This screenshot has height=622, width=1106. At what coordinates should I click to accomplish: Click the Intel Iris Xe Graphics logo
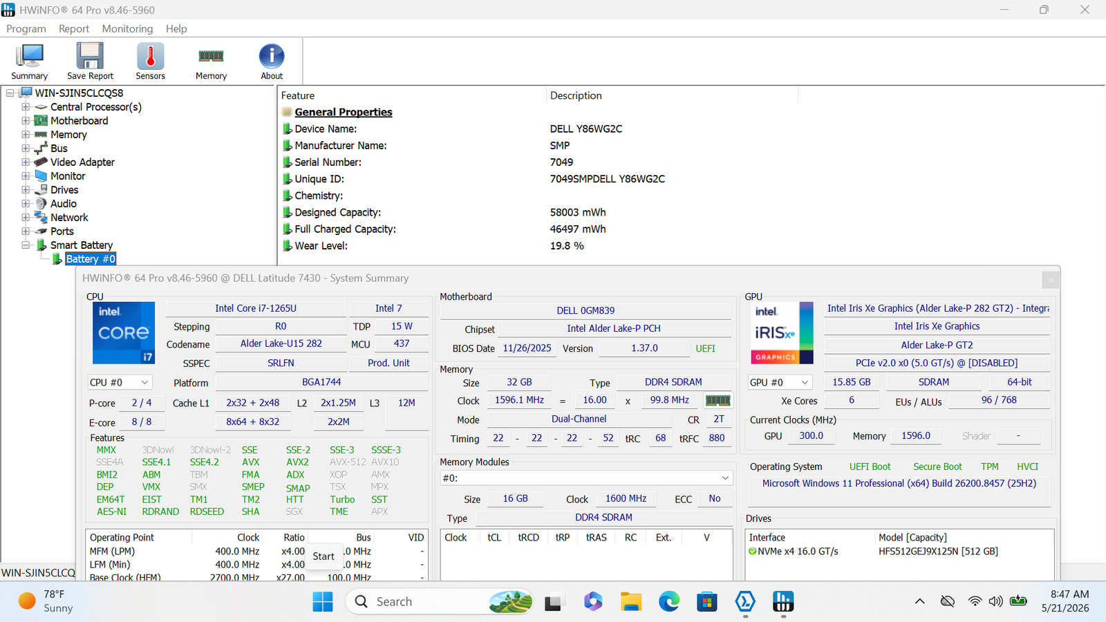point(782,333)
